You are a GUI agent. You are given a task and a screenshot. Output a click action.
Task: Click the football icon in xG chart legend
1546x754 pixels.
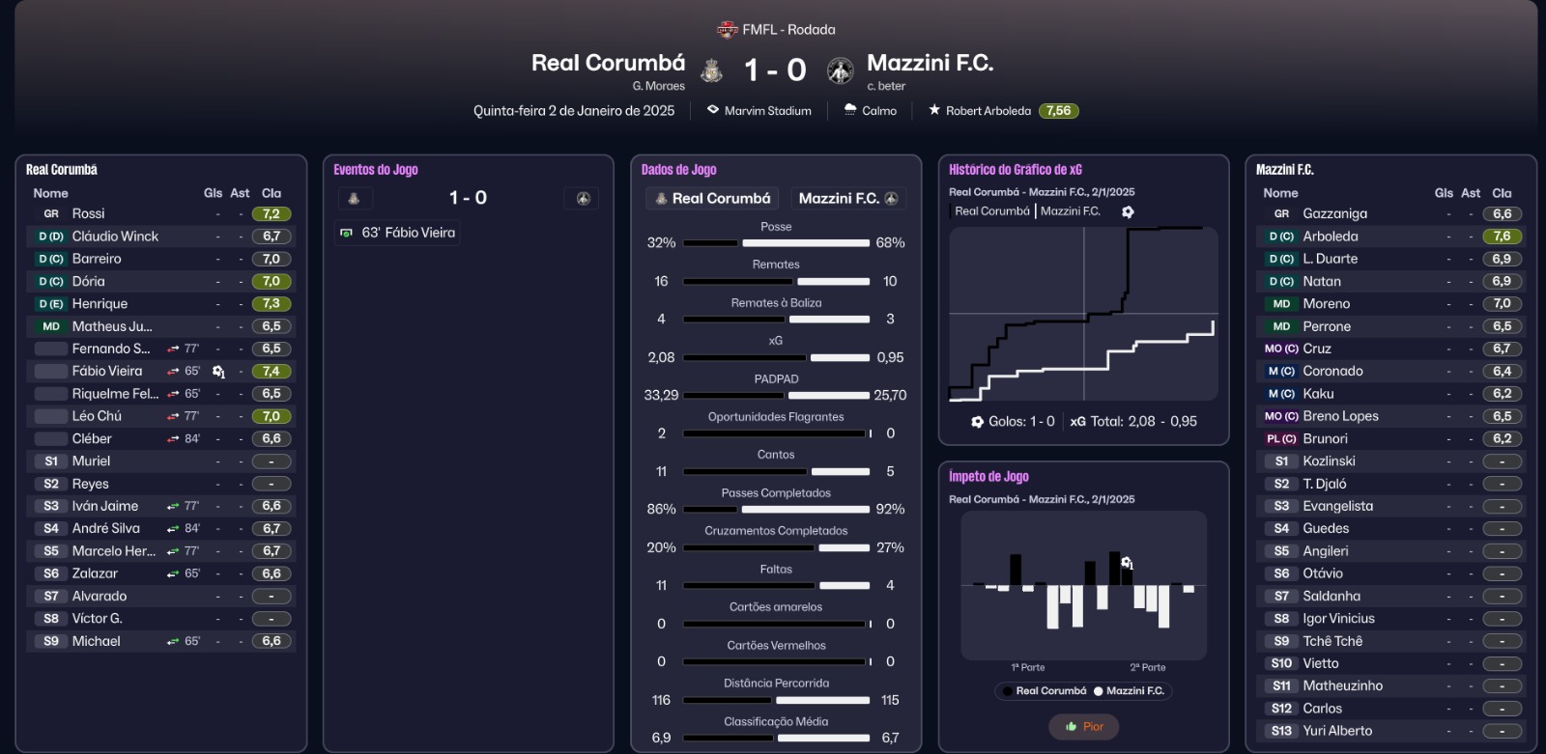click(1128, 211)
